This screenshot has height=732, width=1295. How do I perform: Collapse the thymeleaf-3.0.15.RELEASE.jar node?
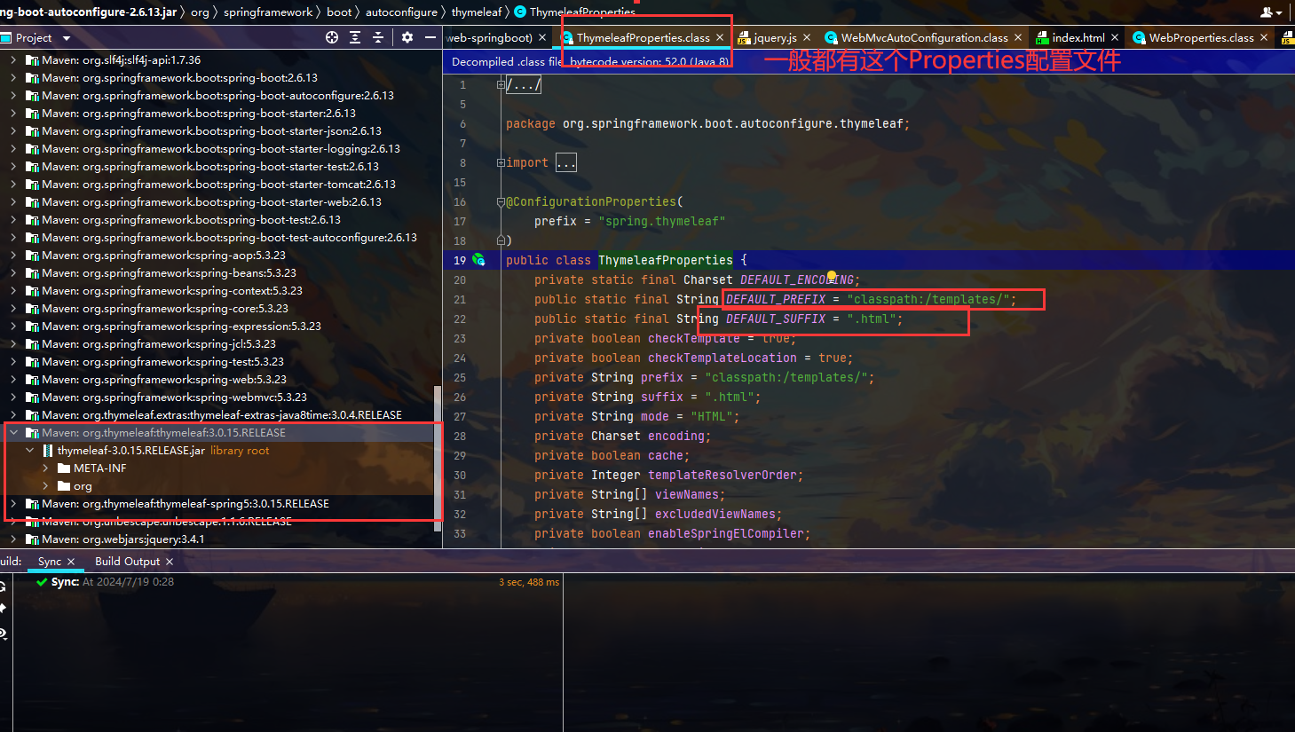coord(29,451)
